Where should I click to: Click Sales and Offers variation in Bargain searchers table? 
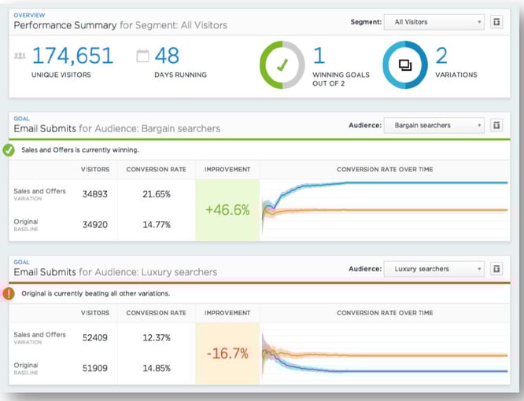(x=39, y=194)
